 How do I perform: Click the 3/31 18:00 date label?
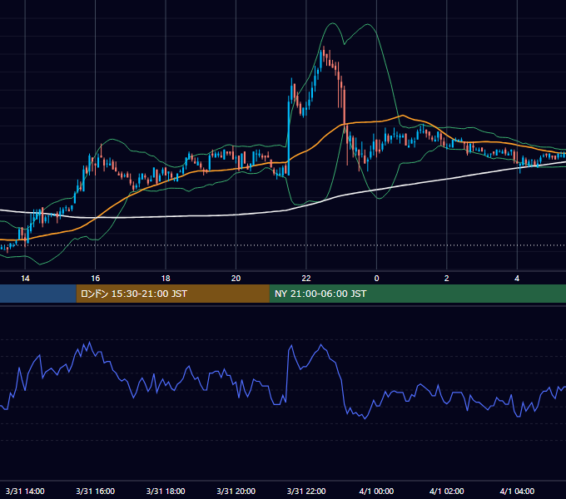coord(166,491)
